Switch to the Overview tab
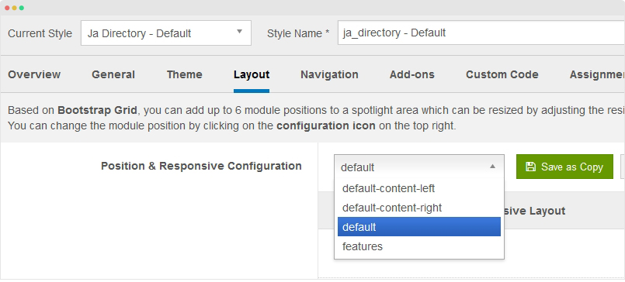Viewport: 625px width, 282px height. click(x=34, y=74)
